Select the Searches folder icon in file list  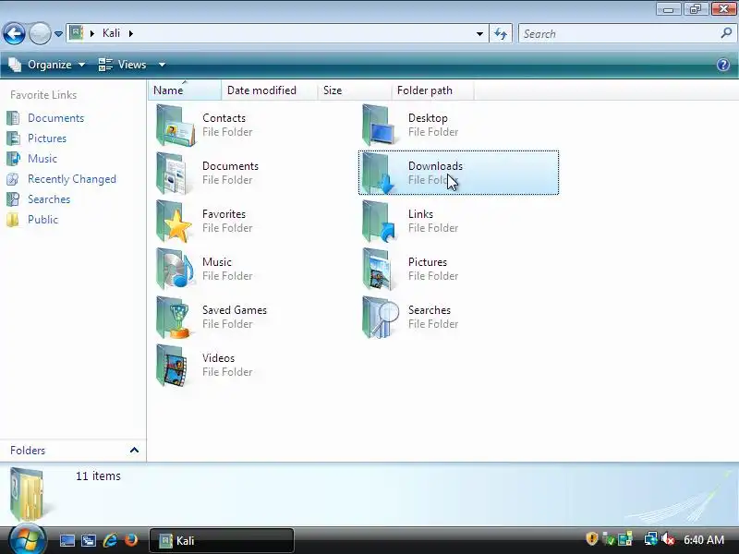point(380,317)
